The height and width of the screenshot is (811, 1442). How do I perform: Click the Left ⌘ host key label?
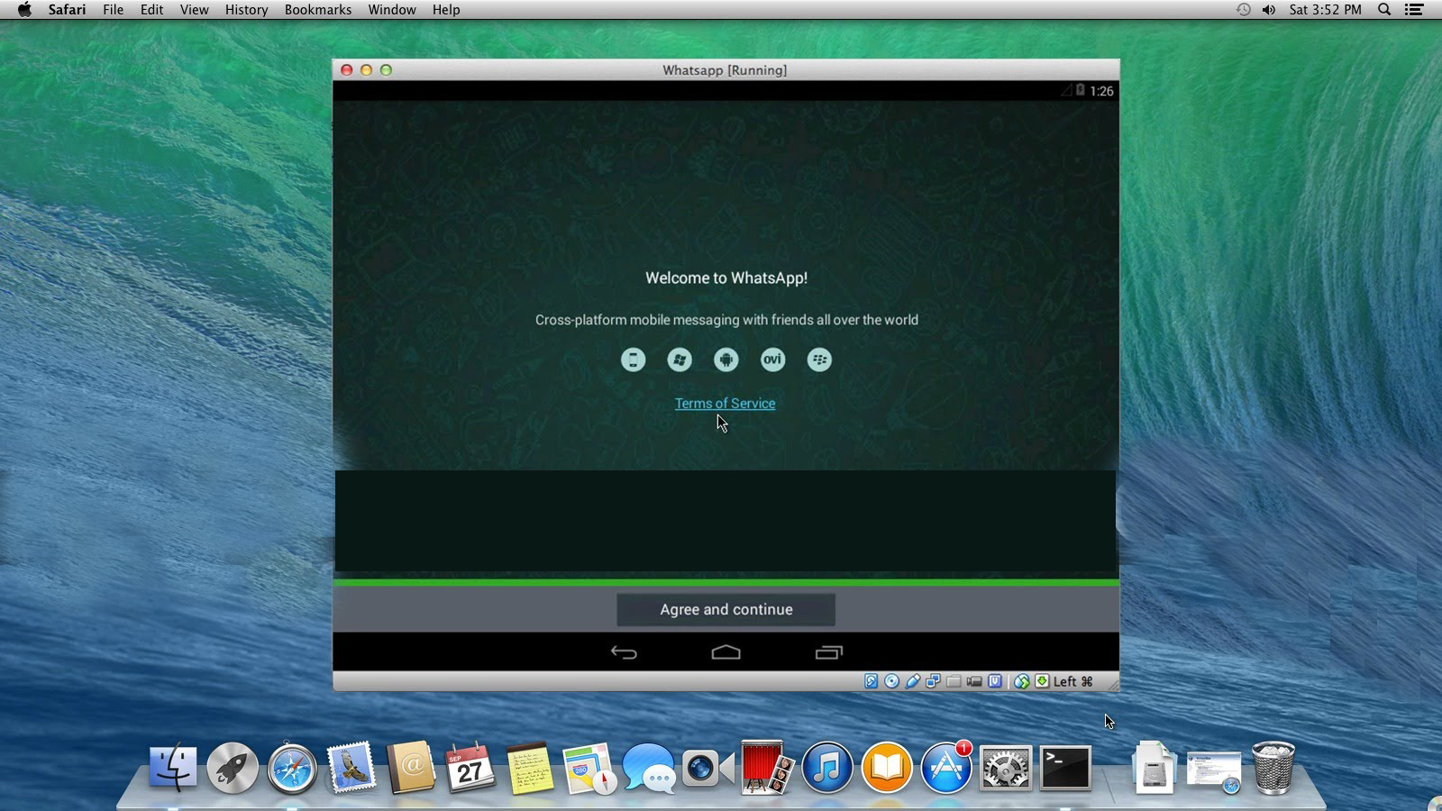1073,681
